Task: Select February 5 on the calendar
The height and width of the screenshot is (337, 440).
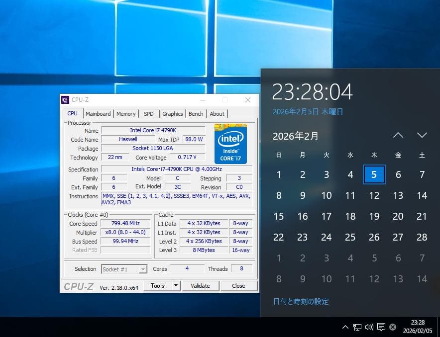Action: (374, 174)
